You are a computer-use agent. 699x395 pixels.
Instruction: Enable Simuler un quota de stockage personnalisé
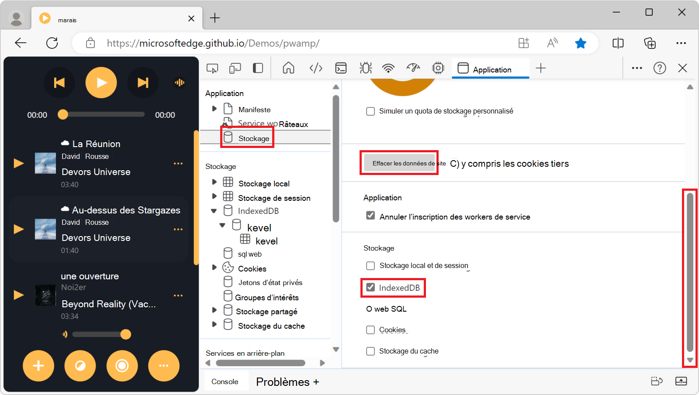[x=370, y=111]
